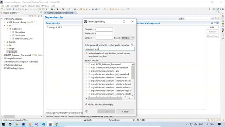225x127 pixels.
Task: Click into the Version field
Action: click(104, 38)
